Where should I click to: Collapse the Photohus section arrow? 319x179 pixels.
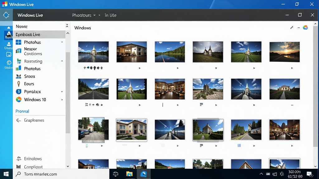point(62,42)
